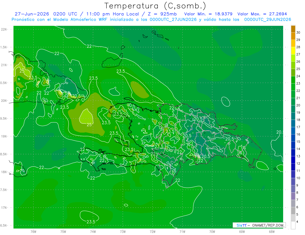Click the "21N" latitude axis label
Screen dimensions: 305x235
pos(4,65)
